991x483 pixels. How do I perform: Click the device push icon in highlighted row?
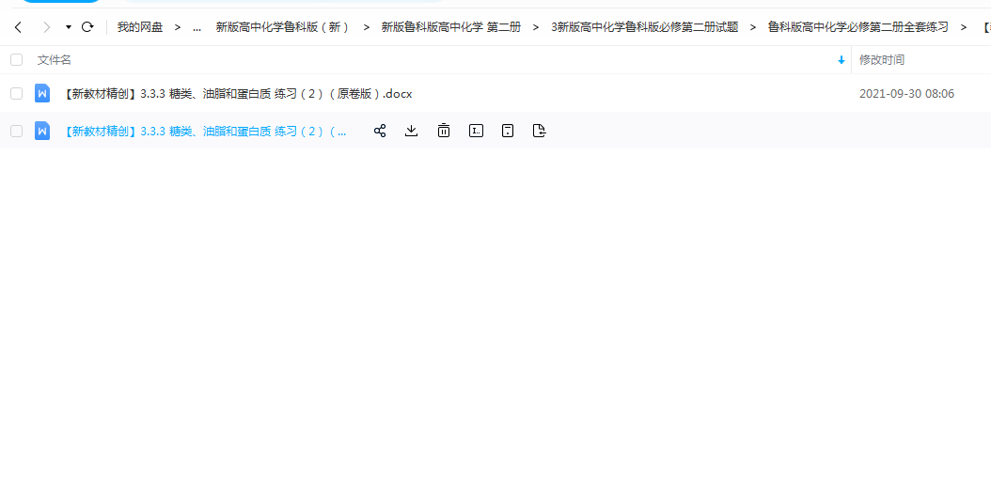[x=508, y=131]
